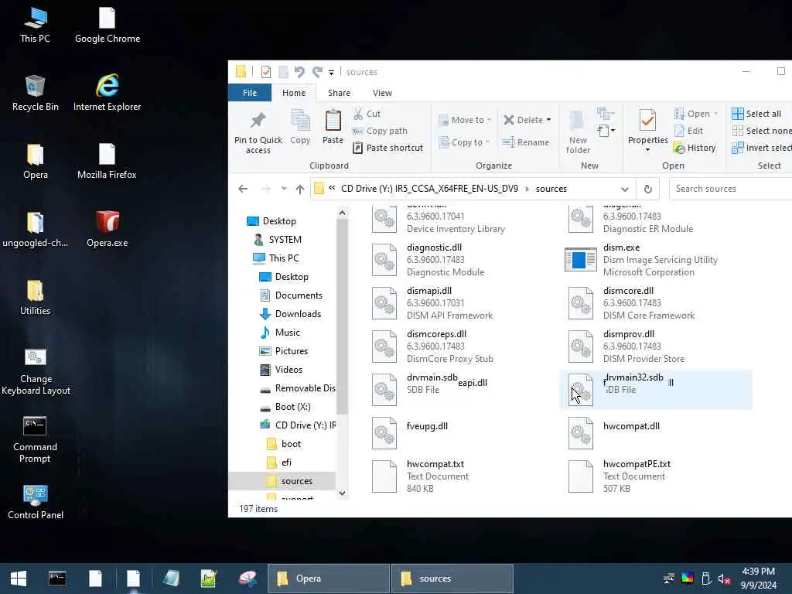Select Boot (X:) in navigation pane
Image resolution: width=792 pixels, height=594 pixels.
point(285,407)
